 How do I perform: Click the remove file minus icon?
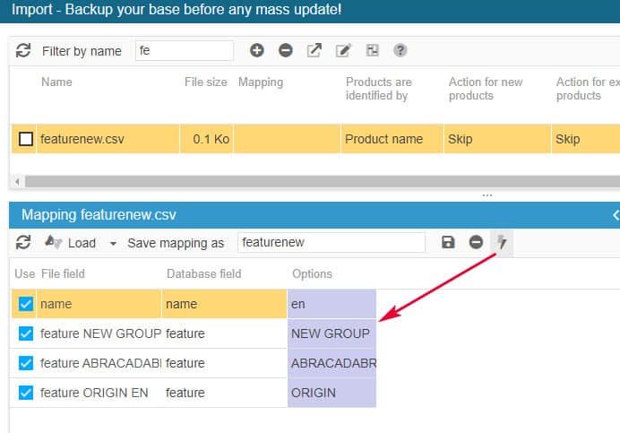tap(285, 51)
